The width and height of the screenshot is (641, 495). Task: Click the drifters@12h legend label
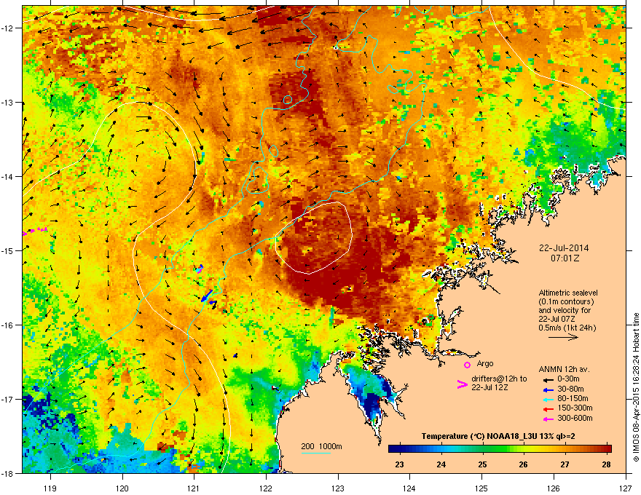coord(499,383)
